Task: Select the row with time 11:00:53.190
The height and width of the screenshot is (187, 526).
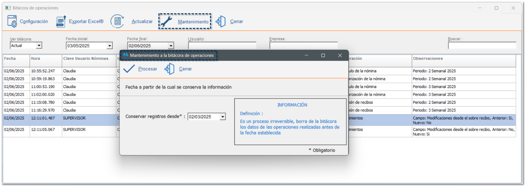Action: [259, 87]
